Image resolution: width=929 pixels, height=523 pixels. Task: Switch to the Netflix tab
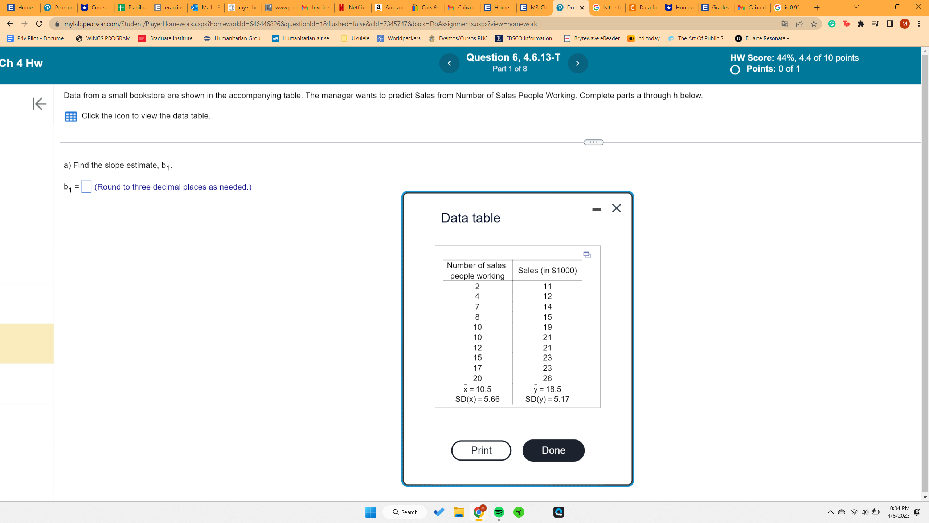[352, 8]
